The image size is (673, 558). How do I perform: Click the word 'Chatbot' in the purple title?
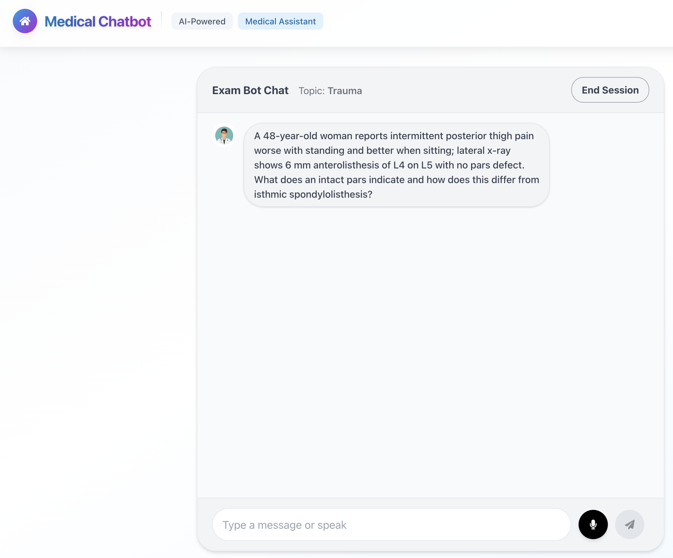tap(125, 22)
